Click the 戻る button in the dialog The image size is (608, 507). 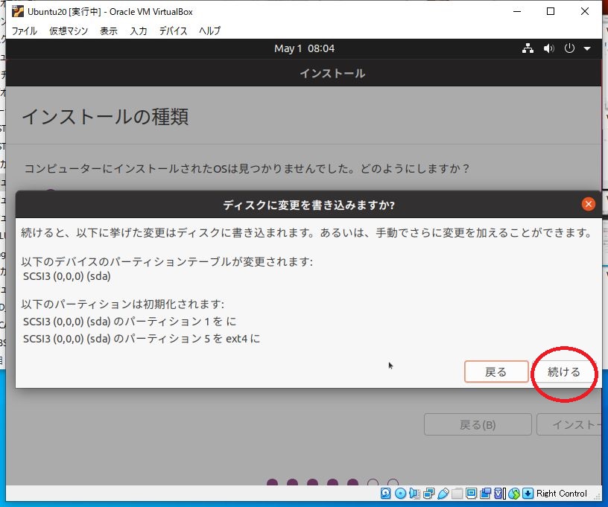click(x=496, y=372)
